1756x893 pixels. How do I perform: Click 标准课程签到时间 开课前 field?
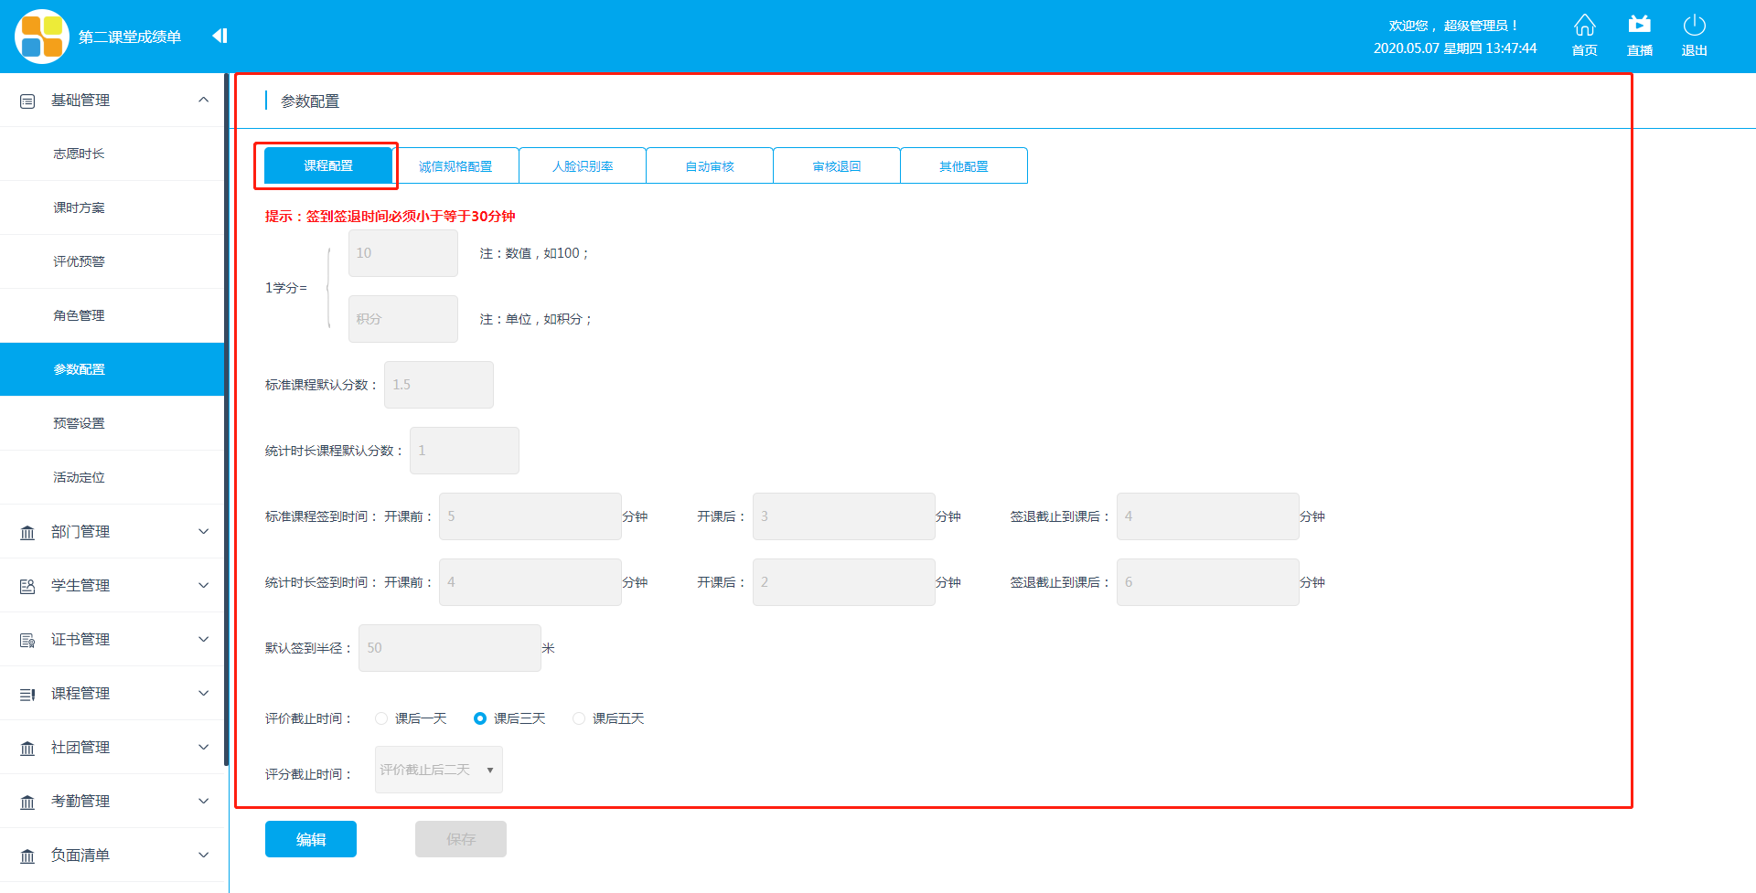pos(530,516)
